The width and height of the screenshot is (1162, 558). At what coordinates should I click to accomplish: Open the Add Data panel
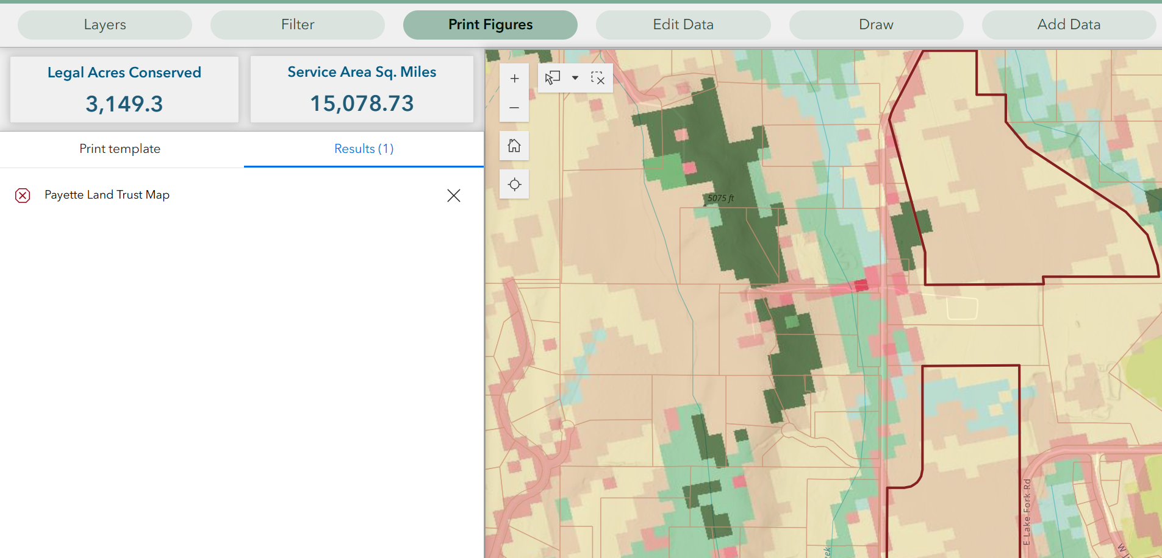tap(1068, 24)
